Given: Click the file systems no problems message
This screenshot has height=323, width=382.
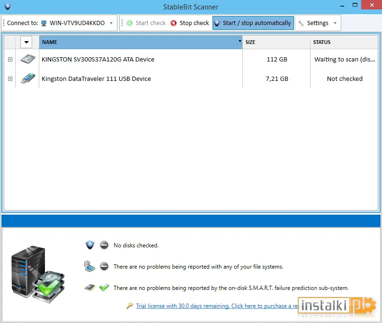Looking at the screenshot, I should pyautogui.click(x=198, y=267).
